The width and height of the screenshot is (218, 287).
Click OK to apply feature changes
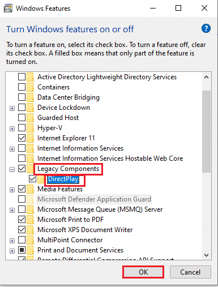pos(143,272)
